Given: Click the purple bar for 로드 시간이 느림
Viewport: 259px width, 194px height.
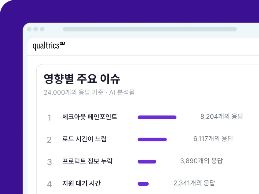Looking at the screenshot, I should (152, 140).
